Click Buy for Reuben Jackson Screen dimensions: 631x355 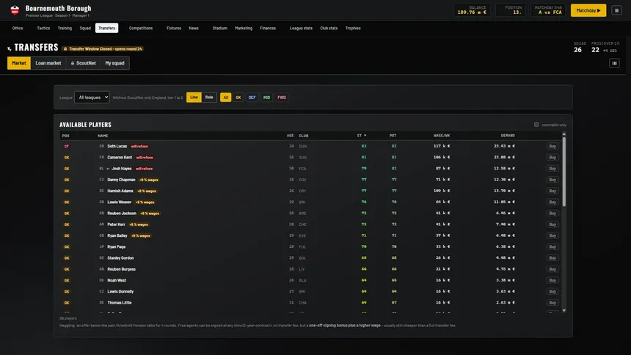[x=552, y=213]
